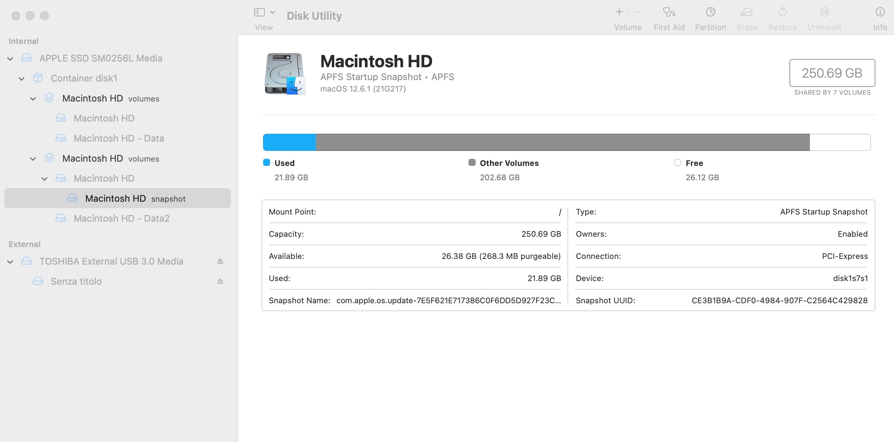Select Macintosh HD - Data in sidebar

point(118,138)
